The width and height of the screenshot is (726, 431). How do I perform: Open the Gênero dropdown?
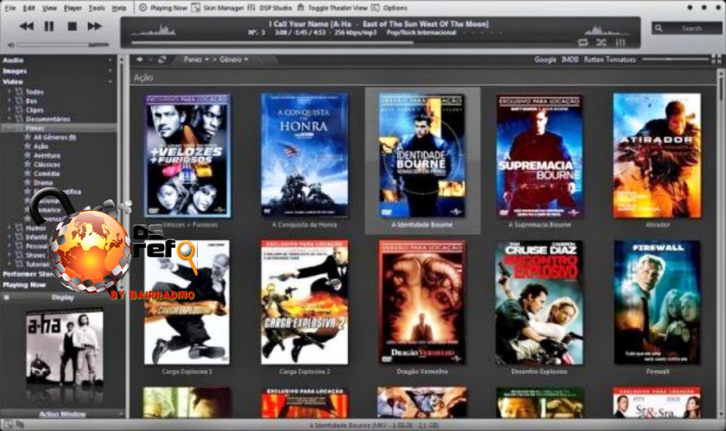[x=234, y=60]
